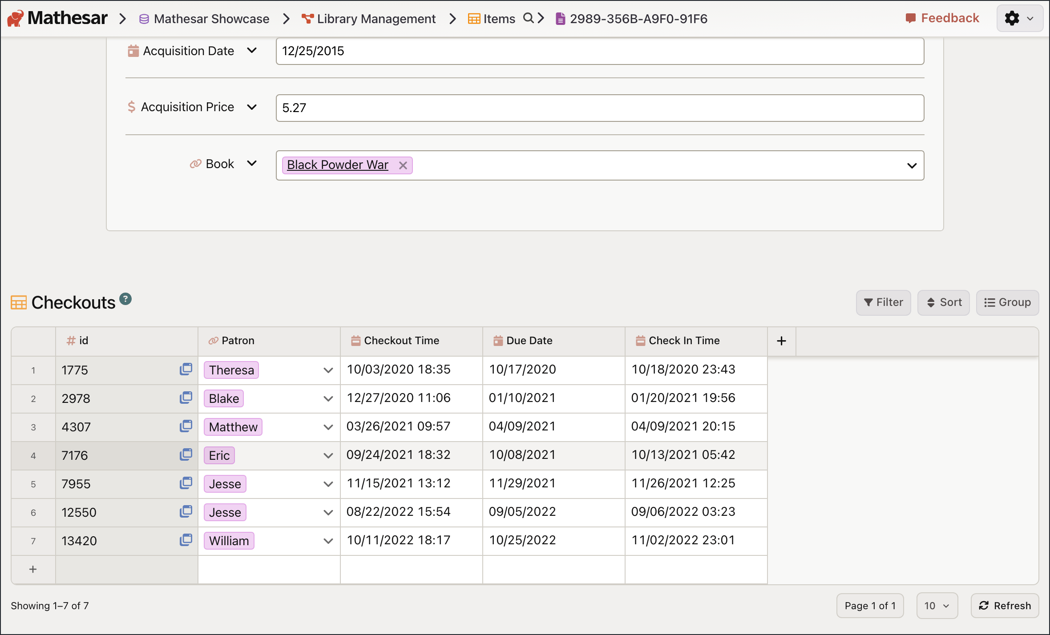
Task: Change the page size dropdown showing 10
Action: (937, 606)
